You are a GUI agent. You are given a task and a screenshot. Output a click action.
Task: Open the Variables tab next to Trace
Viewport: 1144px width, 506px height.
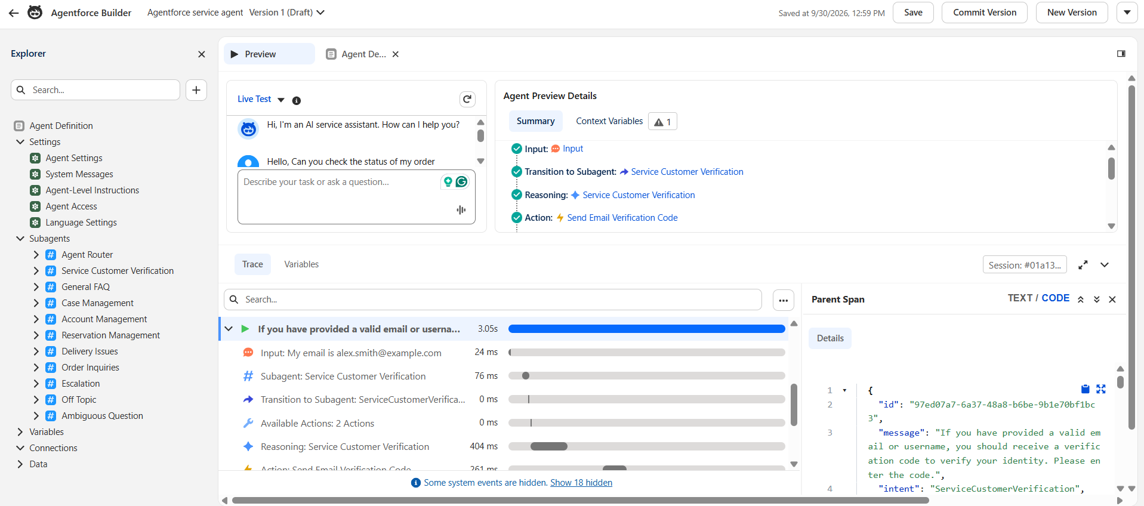click(301, 264)
